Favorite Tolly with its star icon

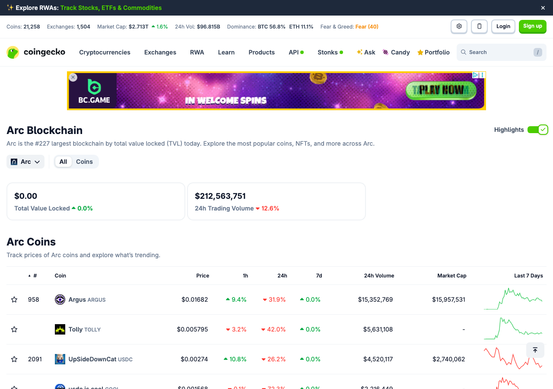(14, 329)
